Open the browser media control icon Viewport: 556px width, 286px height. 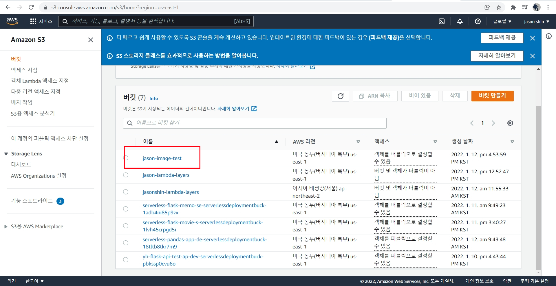(525, 8)
